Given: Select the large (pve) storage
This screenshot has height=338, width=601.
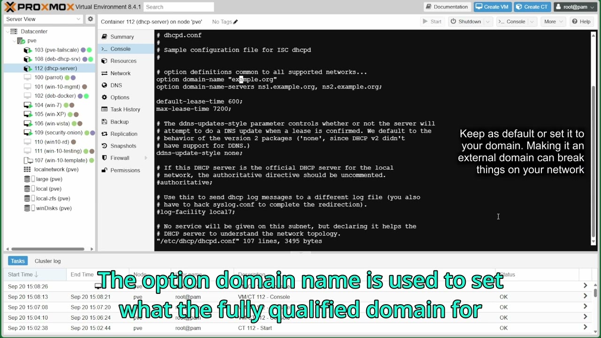Looking at the screenshot, I should pyautogui.click(x=49, y=179).
